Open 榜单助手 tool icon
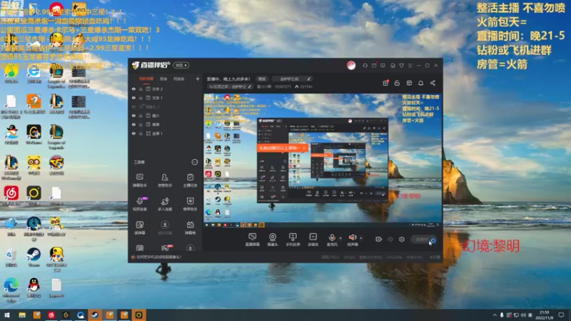The image size is (571, 321). pos(190,203)
